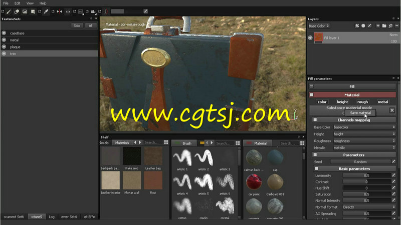Switch Brush shelf to grid view
This screenshot has width=401, height=225.
pyautogui.click(x=238, y=143)
